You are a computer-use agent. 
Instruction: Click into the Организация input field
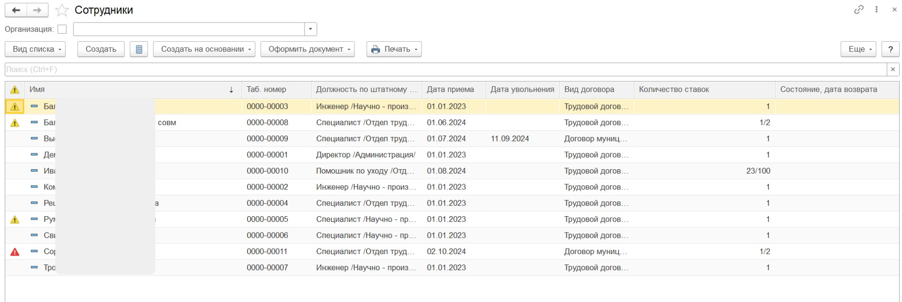click(189, 29)
